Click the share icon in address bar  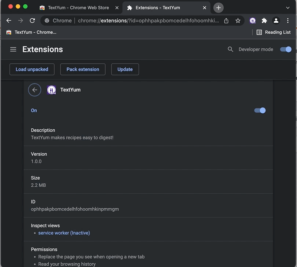[226, 21]
